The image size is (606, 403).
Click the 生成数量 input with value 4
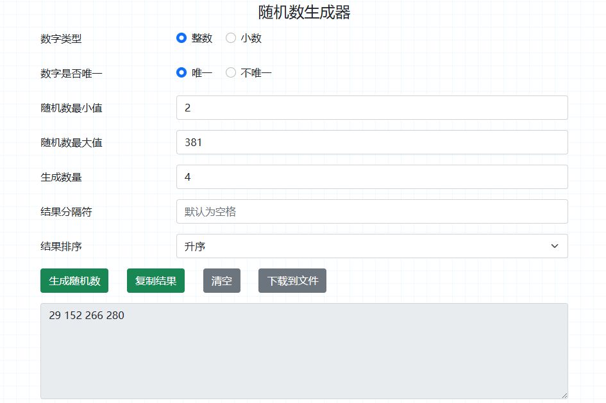click(372, 177)
